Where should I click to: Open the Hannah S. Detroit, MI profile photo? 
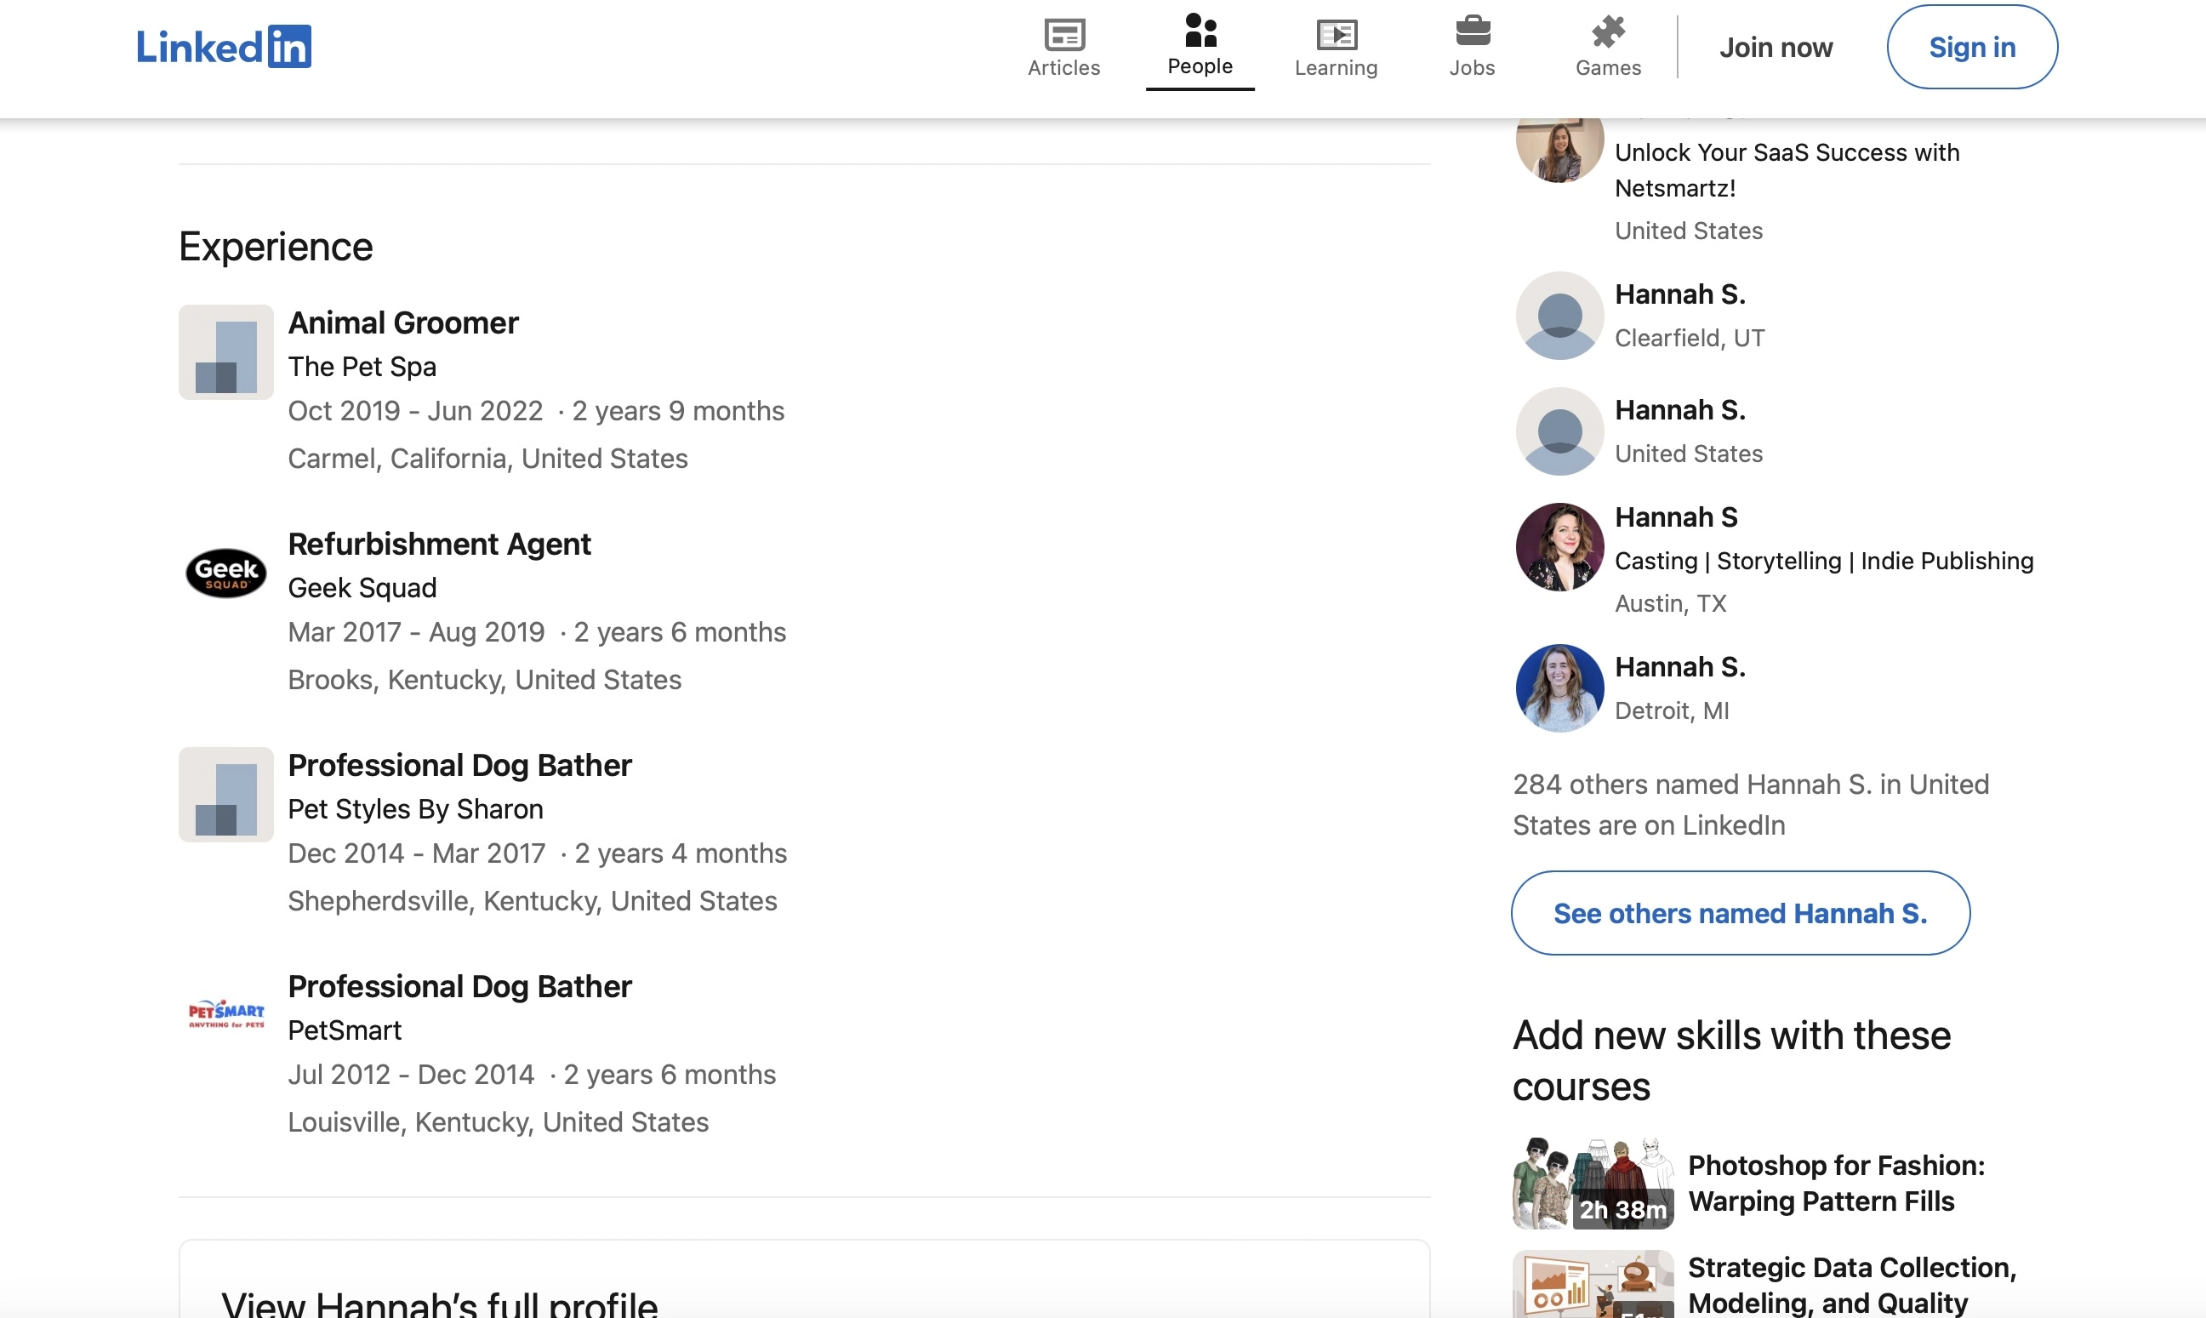tap(1559, 688)
